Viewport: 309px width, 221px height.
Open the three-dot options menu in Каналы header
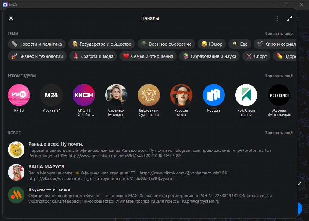(277, 18)
